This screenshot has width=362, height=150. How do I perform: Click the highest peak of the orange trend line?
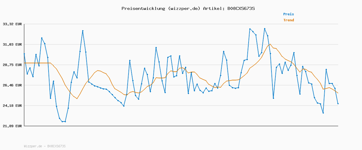(x=270, y=44)
